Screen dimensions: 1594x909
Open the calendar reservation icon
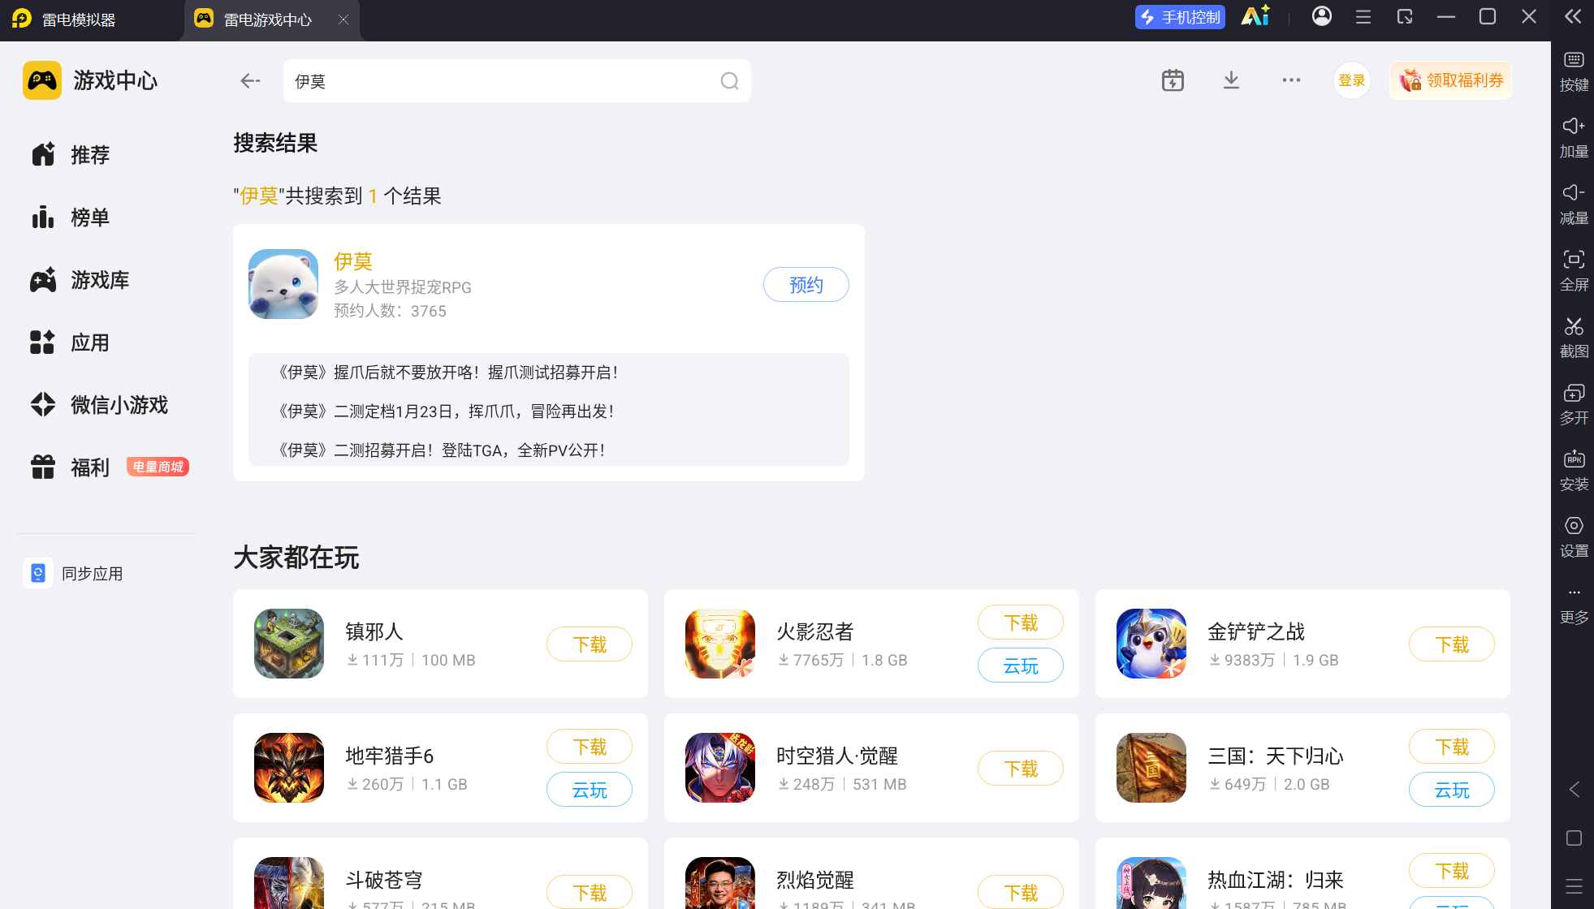[1173, 80]
